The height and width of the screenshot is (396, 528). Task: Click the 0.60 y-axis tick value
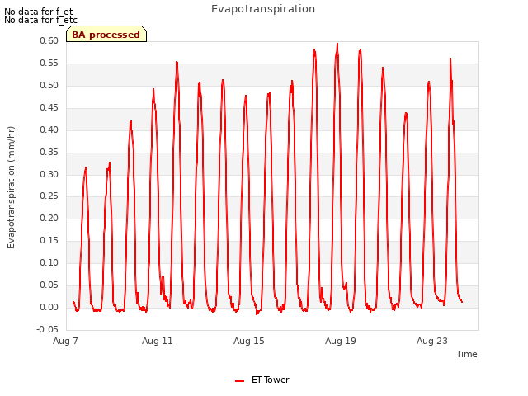[x=49, y=40]
